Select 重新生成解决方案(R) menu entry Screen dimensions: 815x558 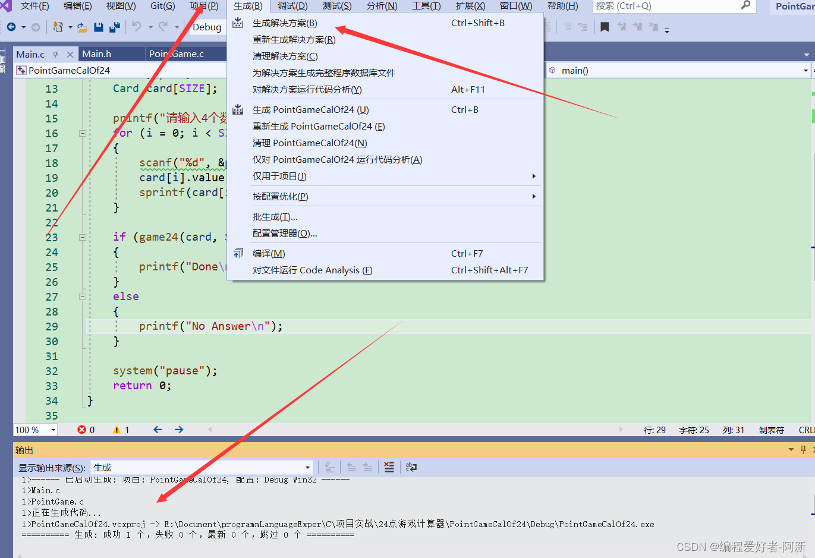click(x=385, y=40)
